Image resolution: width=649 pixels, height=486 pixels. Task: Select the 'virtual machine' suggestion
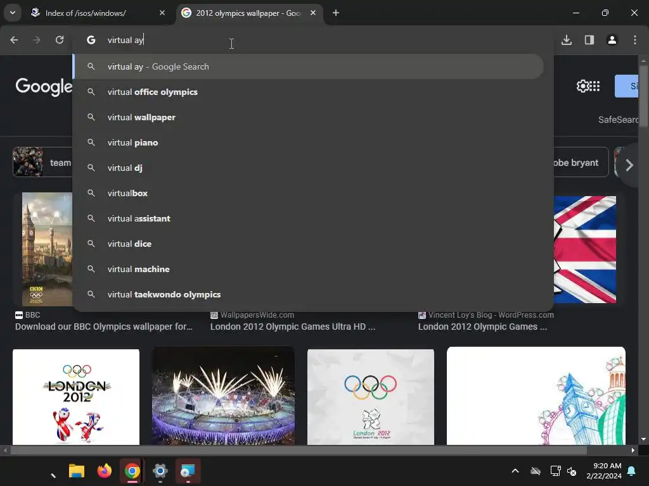pos(309,269)
